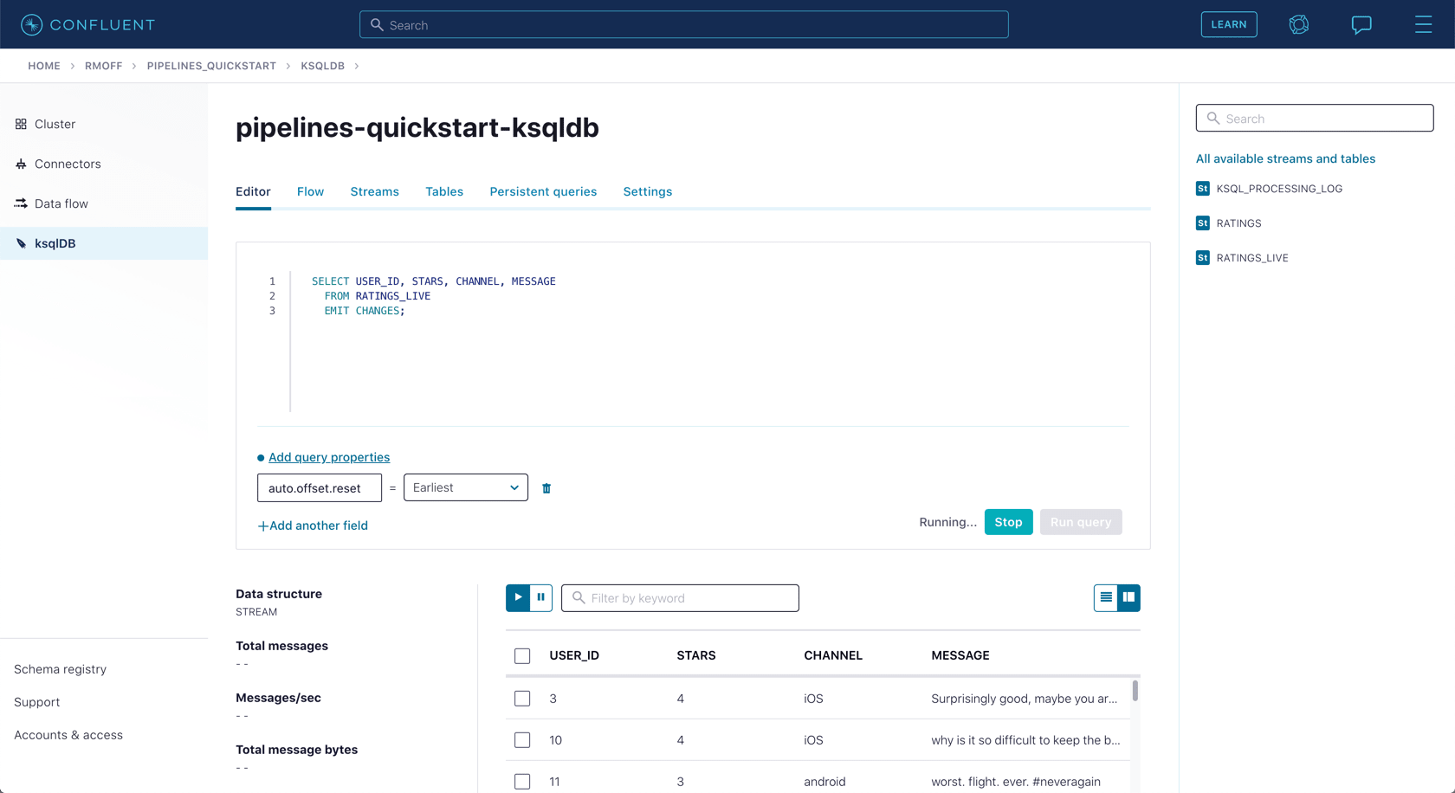Open the hamburger menu in header
The width and height of the screenshot is (1455, 793).
point(1423,25)
